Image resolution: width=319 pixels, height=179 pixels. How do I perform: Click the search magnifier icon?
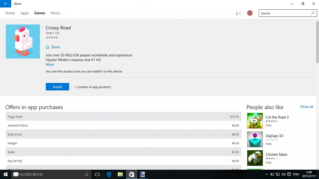click(313, 13)
